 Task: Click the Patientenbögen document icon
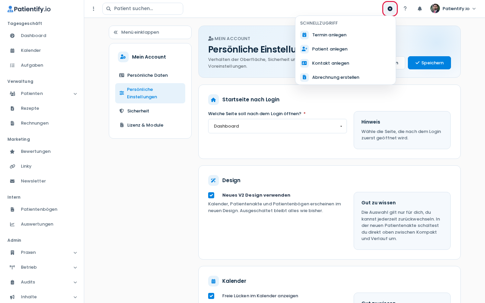12,209
